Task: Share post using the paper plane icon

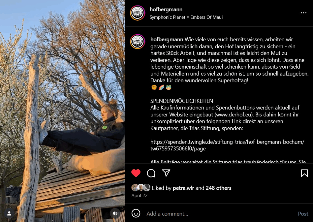Action: [166, 173]
